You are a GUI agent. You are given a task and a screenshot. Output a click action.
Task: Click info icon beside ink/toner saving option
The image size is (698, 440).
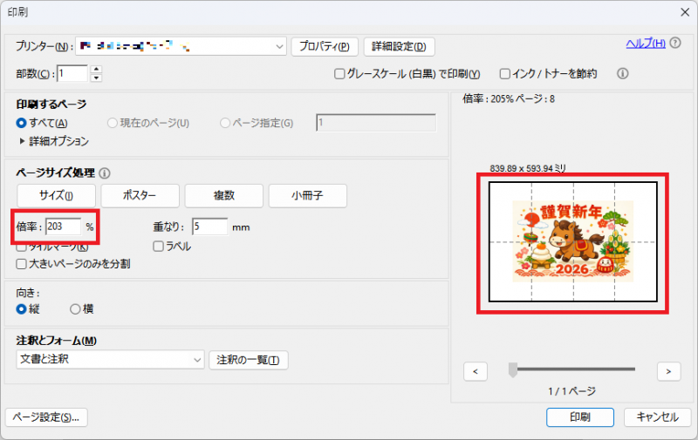[x=623, y=74]
